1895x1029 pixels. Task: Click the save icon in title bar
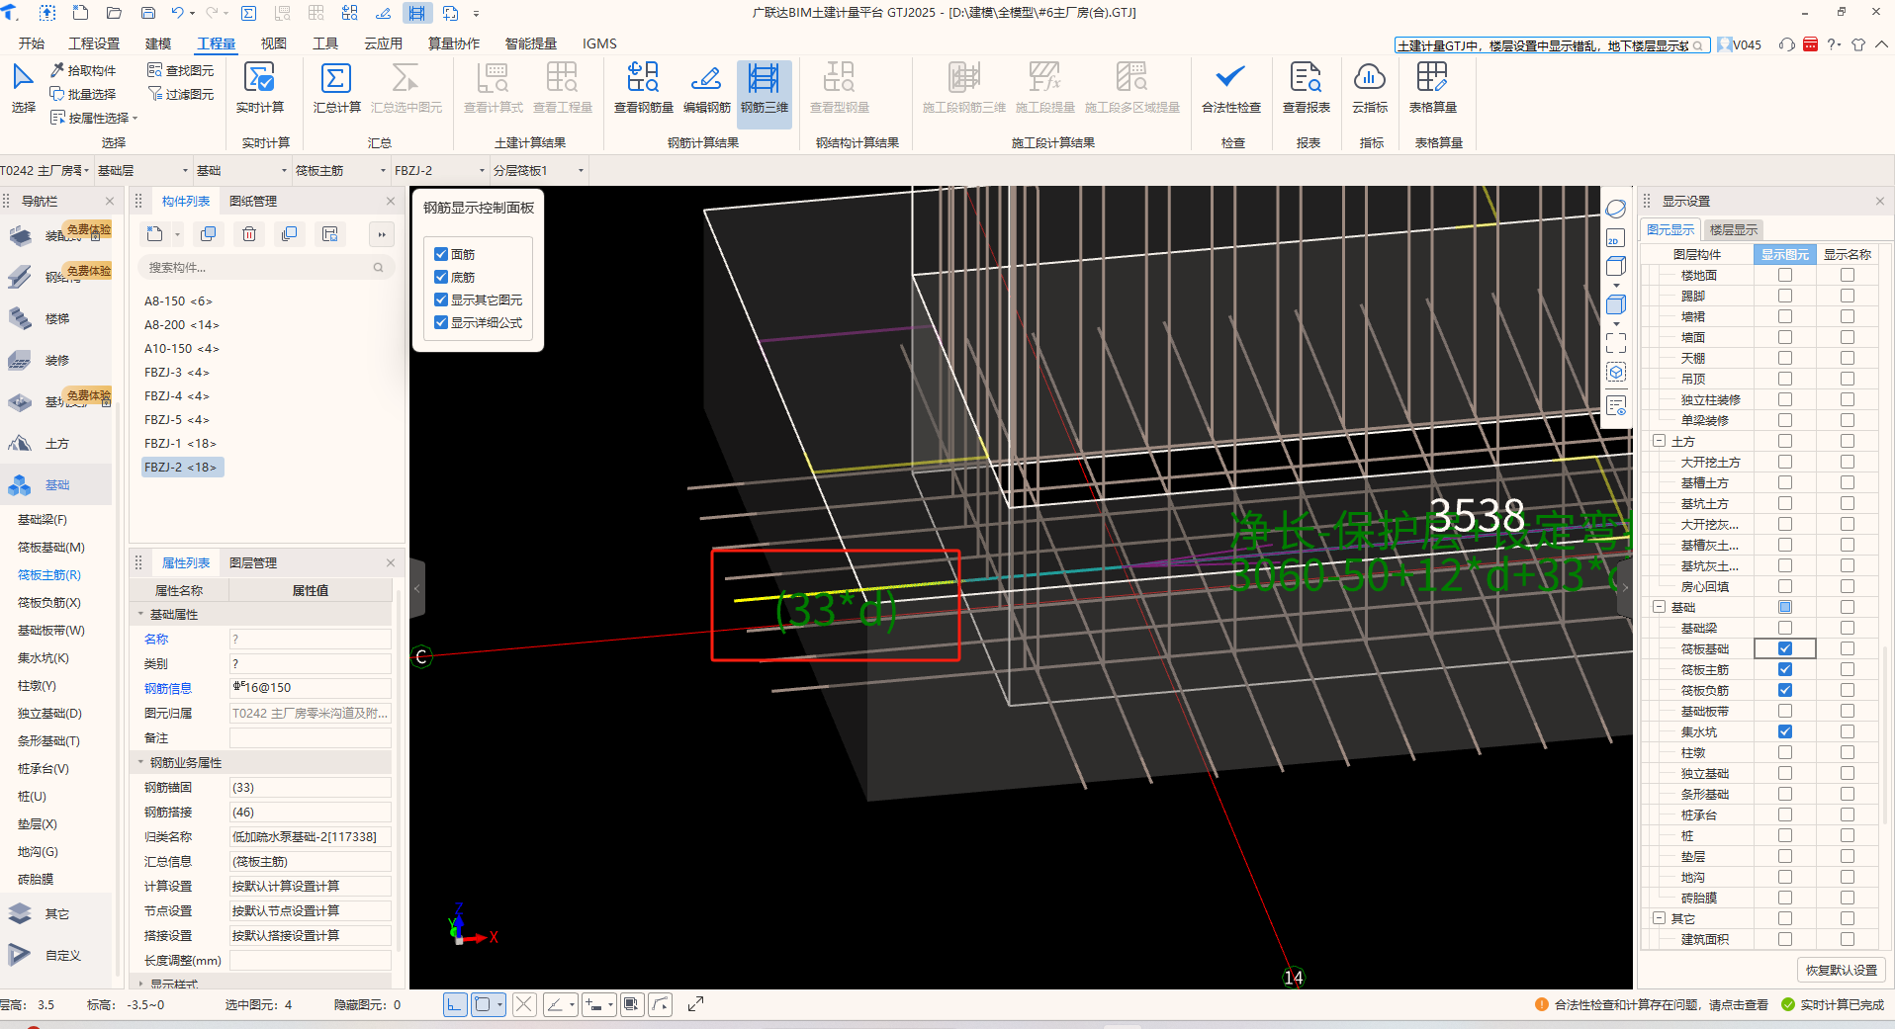[148, 13]
